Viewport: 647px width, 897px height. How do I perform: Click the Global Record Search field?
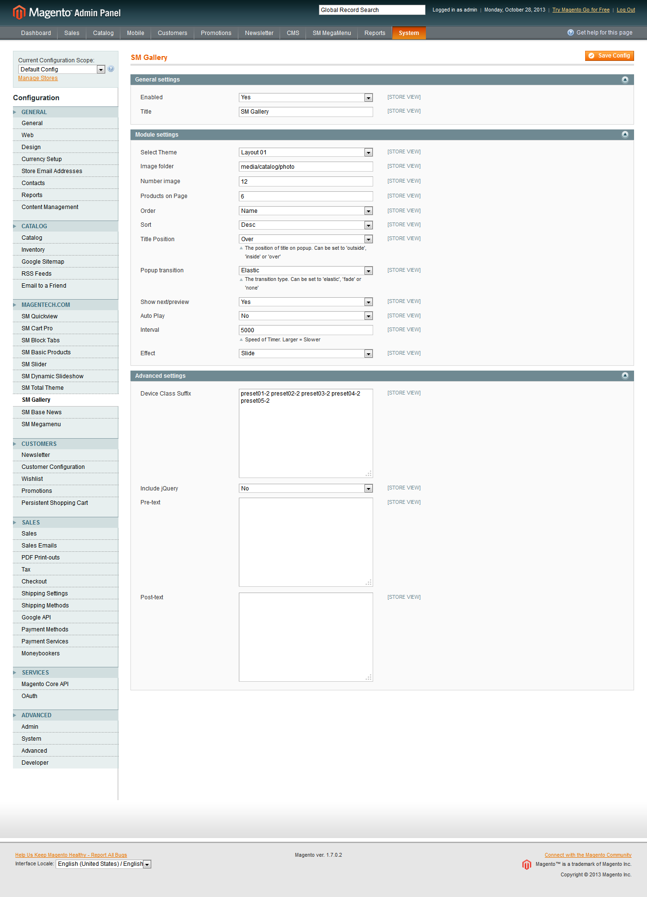tap(372, 10)
